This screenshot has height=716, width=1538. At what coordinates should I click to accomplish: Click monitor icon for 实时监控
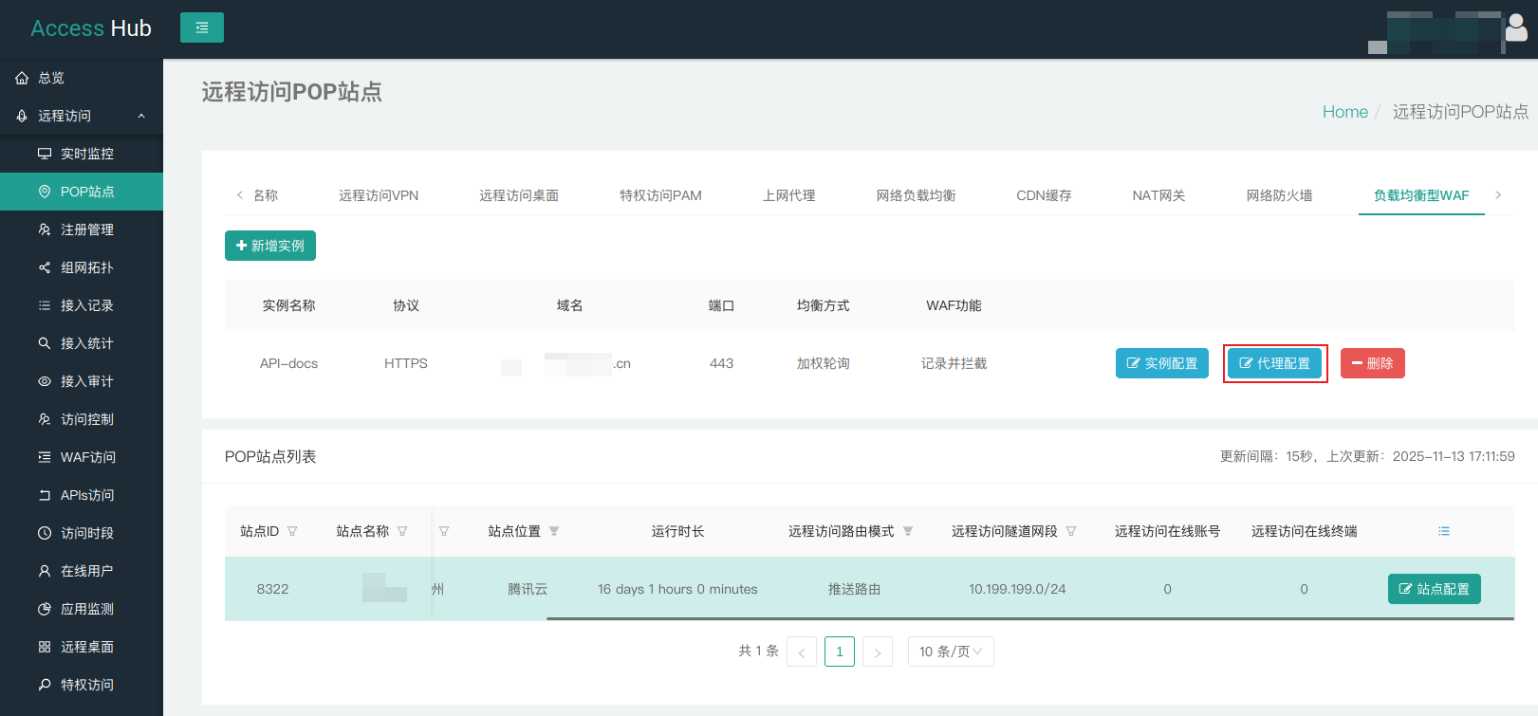pos(45,154)
